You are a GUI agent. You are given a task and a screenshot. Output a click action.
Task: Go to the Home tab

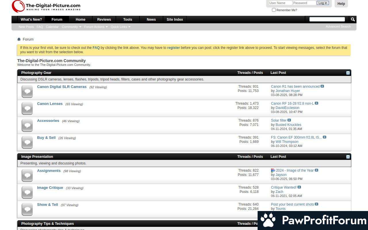[x=80, y=20]
